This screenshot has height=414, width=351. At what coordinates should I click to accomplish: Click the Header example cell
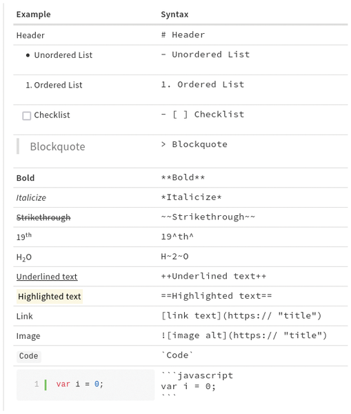[30, 35]
